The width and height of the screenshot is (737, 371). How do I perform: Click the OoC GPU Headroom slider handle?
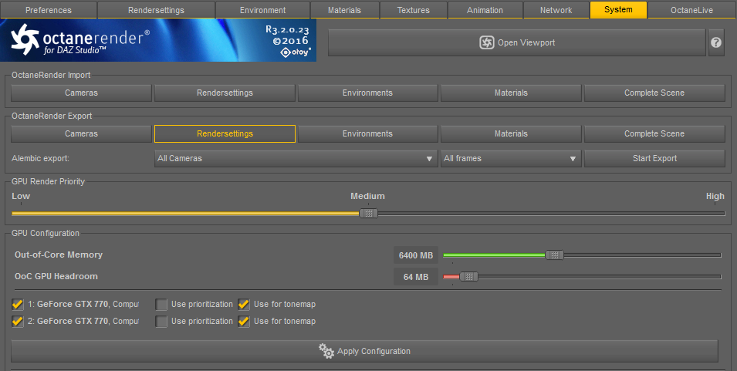(x=468, y=277)
